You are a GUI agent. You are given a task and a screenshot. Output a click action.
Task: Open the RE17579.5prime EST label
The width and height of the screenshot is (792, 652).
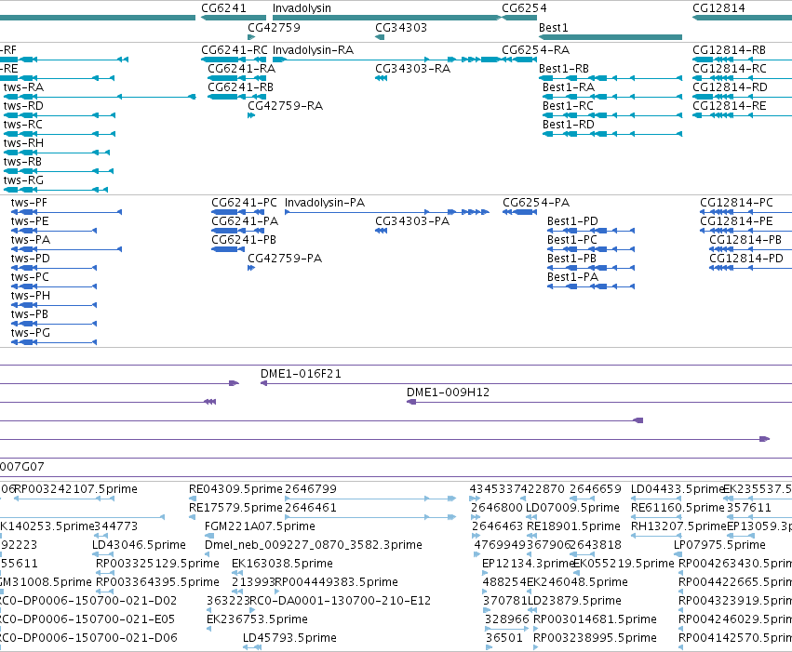coord(235,508)
